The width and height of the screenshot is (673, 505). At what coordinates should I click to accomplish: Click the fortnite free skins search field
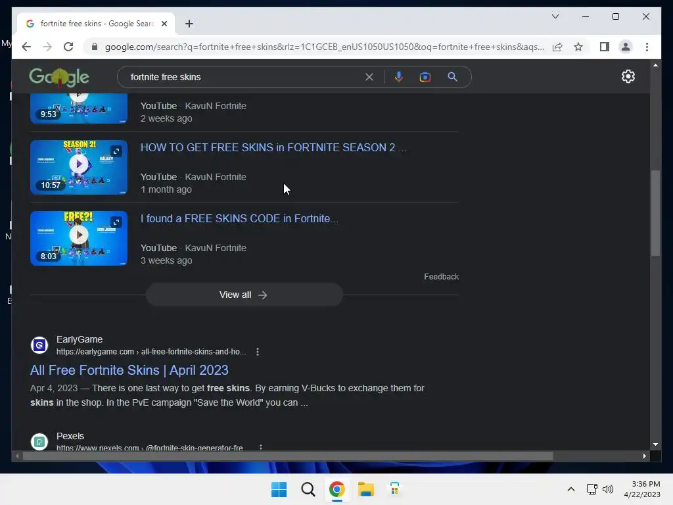(244, 77)
